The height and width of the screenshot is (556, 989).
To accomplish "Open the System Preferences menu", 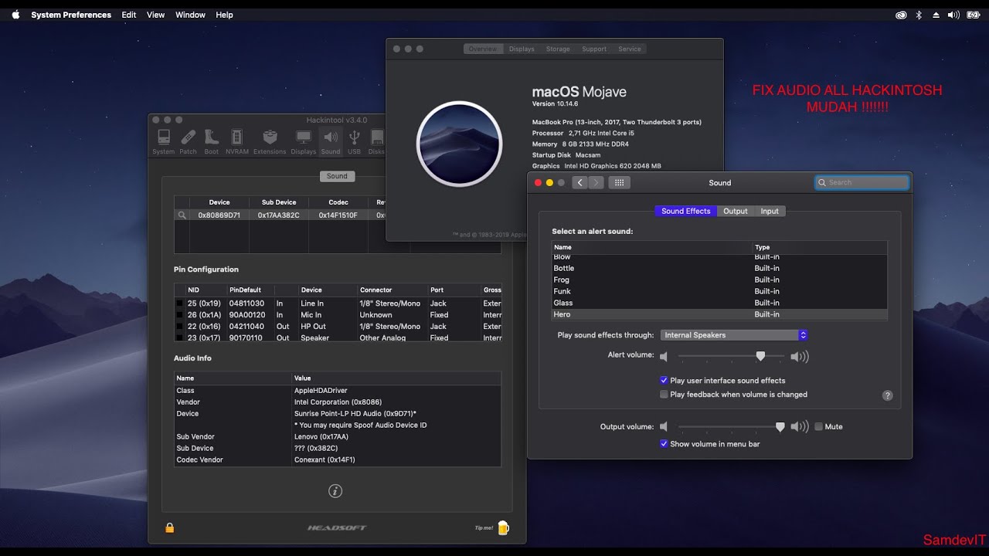I will [71, 15].
